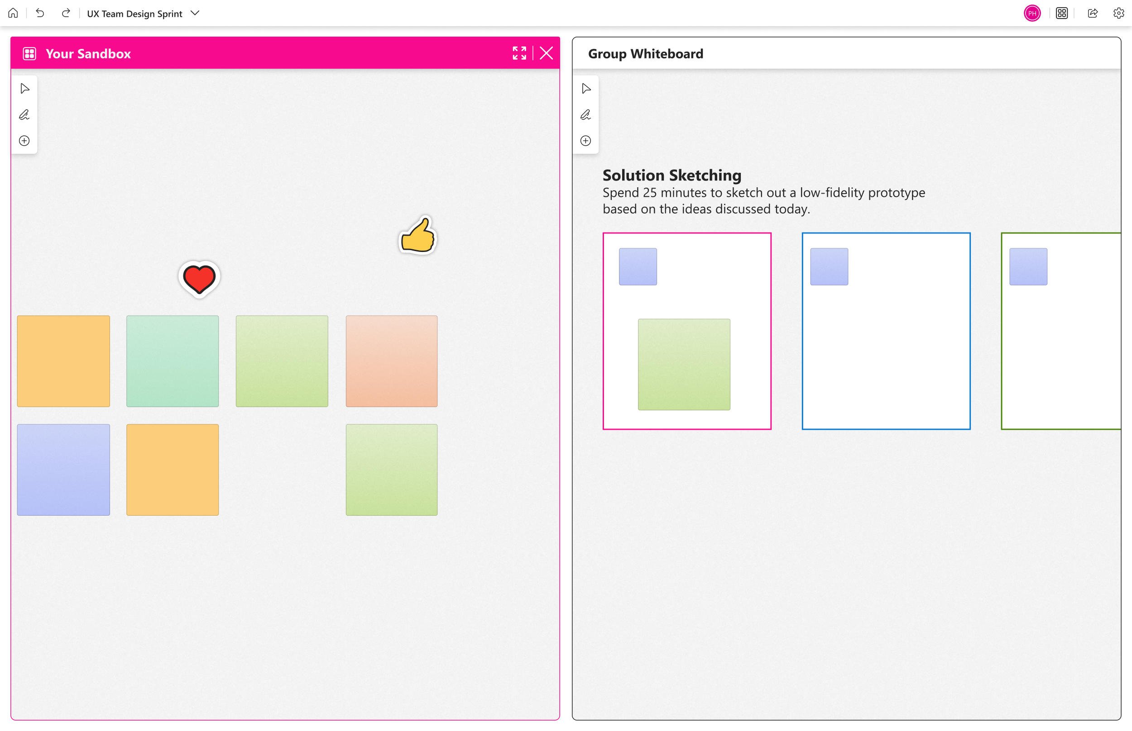This screenshot has width=1132, height=731.
Task: Expand Your Sandbox to full screen
Action: (x=519, y=53)
